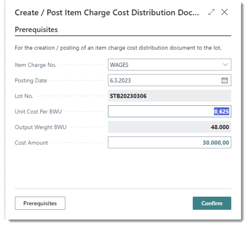Viewport: 245px width, 225px height.
Task: Close the Cost Distribution dialog
Action: pos(224,12)
